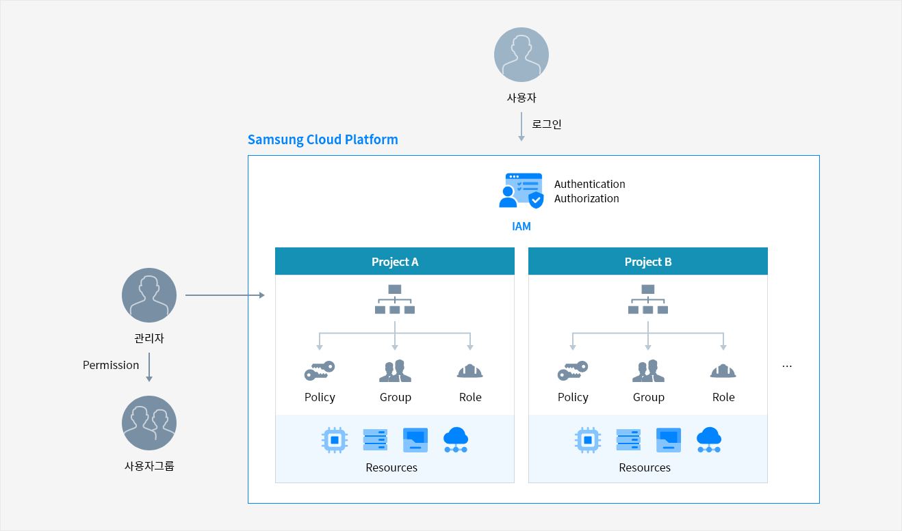Click the 로그인 label
The width and height of the screenshot is (902, 531).
click(x=547, y=124)
